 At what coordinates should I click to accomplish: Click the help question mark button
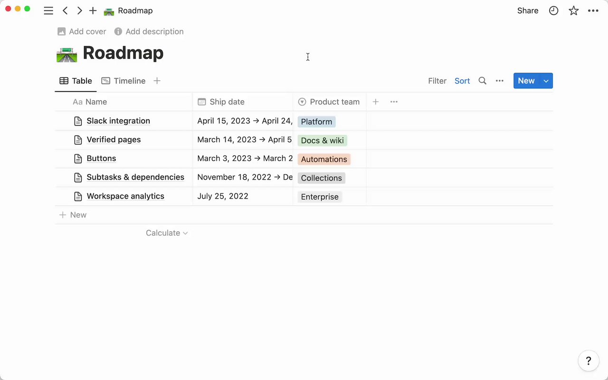(588, 361)
